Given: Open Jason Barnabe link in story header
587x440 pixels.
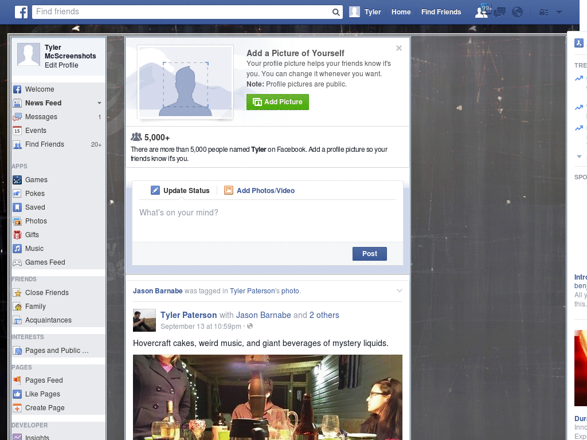Looking at the screenshot, I should point(158,290).
